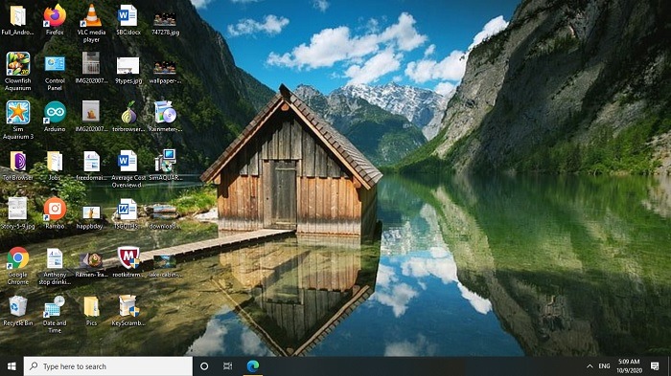Viewport: 671px width, 376px height.
Task: Select the ISGOTHS... Word document
Action: 127,213
